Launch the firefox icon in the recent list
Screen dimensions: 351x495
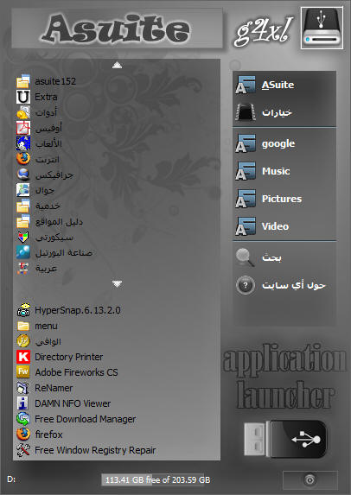(23, 435)
